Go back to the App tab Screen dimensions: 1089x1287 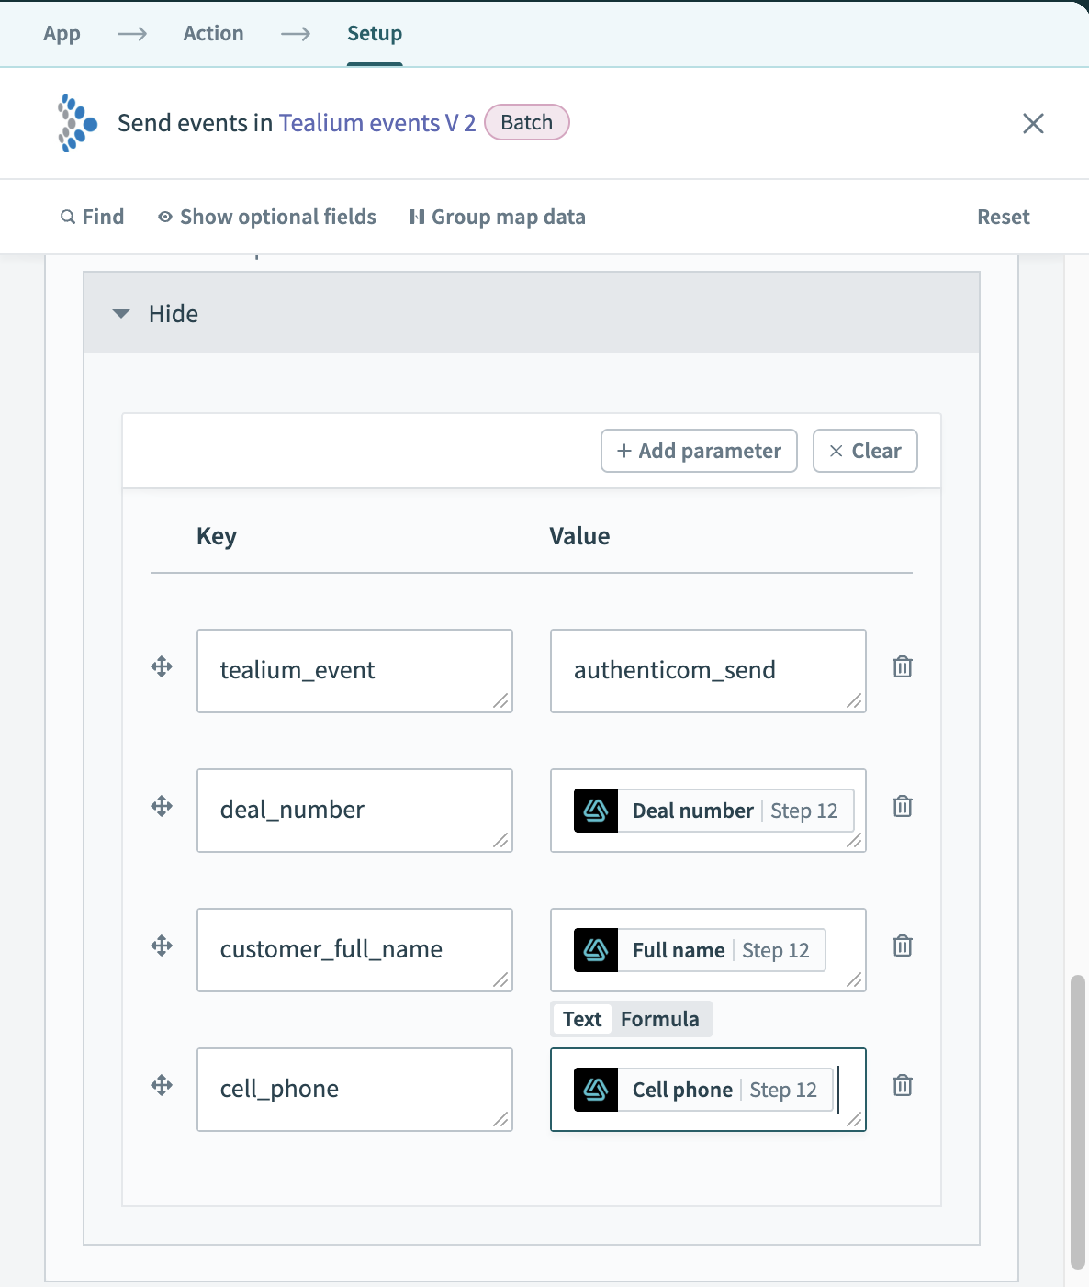point(62,34)
